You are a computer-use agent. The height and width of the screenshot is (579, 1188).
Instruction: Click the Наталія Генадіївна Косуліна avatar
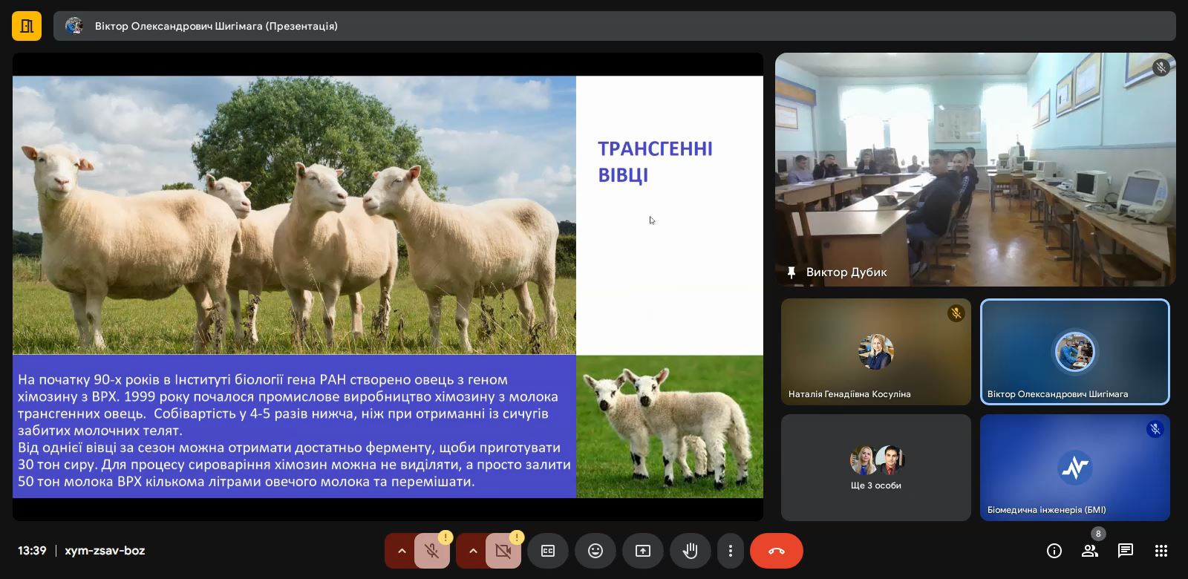pyautogui.click(x=876, y=352)
